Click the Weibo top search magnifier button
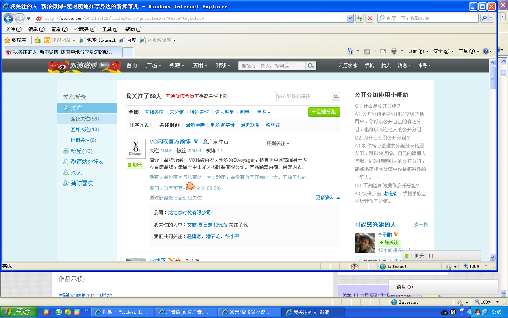Screen dimensions: 508x318 point(311,66)
